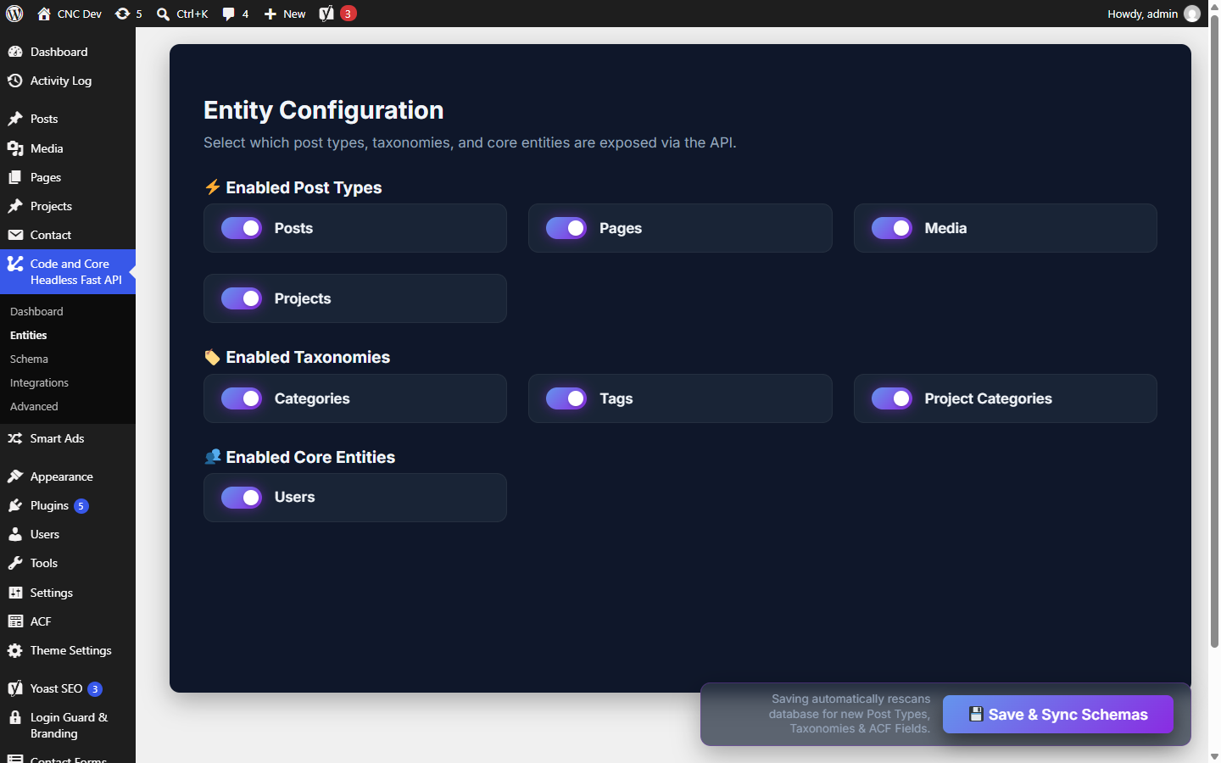Viewport: 1221px width, 763px height.
Task: Click the updates icon showing 5
Action: (123, 14)
